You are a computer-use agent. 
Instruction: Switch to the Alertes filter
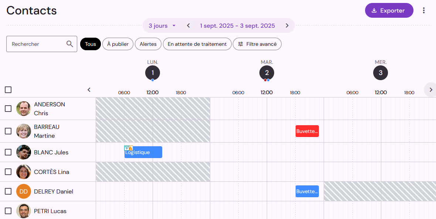pyautogui.click(x=148, y=44)
